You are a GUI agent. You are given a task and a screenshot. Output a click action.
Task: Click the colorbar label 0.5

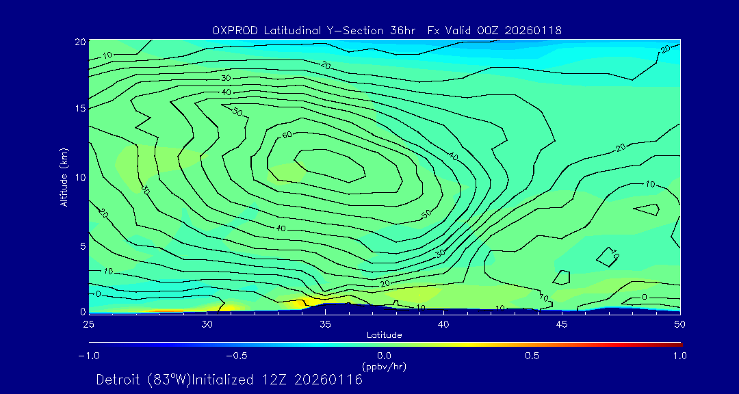coord(532,356)
